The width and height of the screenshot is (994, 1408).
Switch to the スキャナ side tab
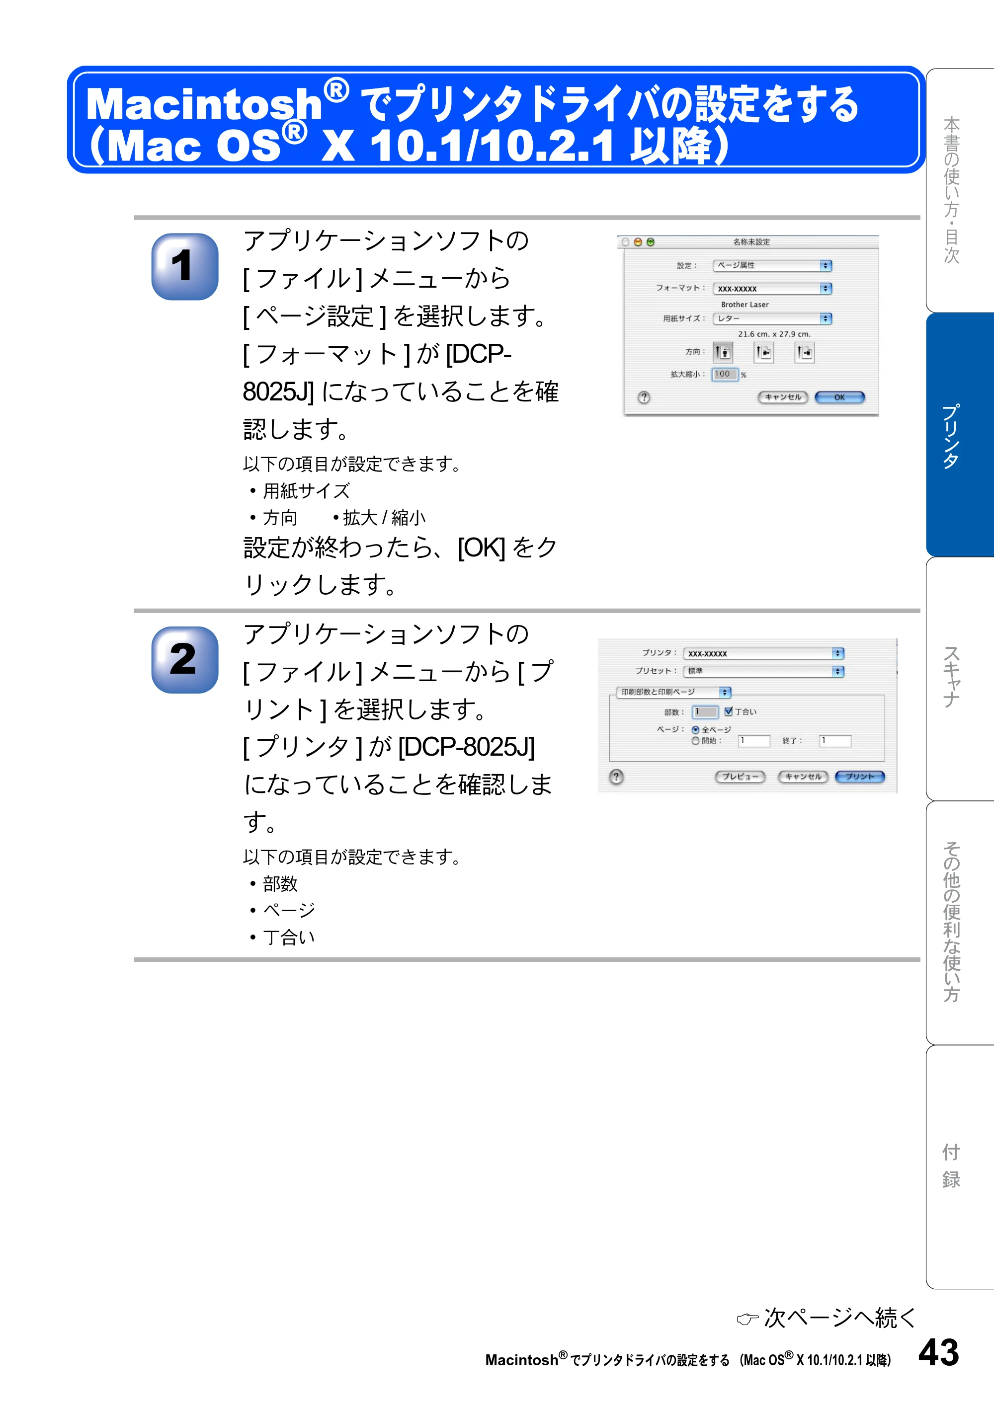pyautogui.click(x=959, y=678)
